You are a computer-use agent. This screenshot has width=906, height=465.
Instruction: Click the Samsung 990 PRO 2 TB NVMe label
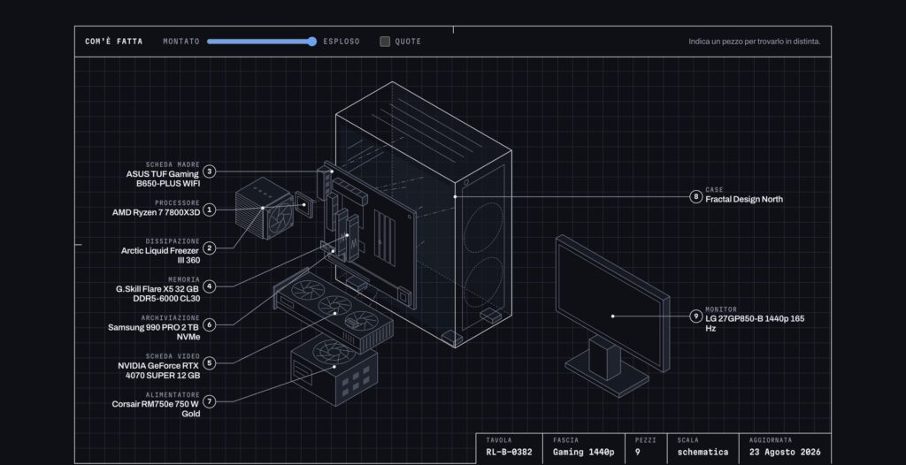tap(154, 332)
